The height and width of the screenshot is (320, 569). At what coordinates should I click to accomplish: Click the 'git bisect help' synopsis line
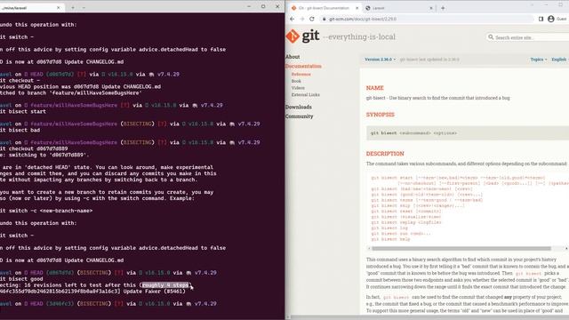coord(390,239)
